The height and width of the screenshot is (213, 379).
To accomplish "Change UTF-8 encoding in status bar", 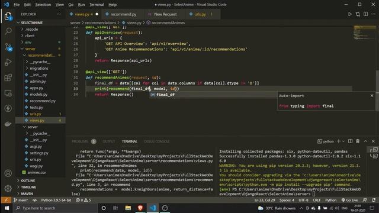I will point(303,200).
